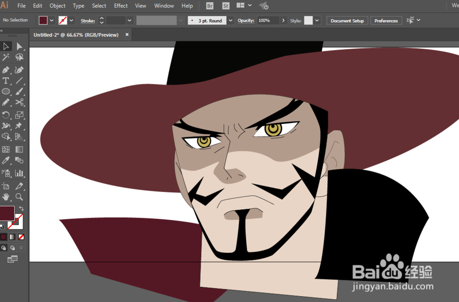Image resolution: width=459 pixels, height=302 pixels.
Task: Select the Hand tool
Action: pos(6,196)
